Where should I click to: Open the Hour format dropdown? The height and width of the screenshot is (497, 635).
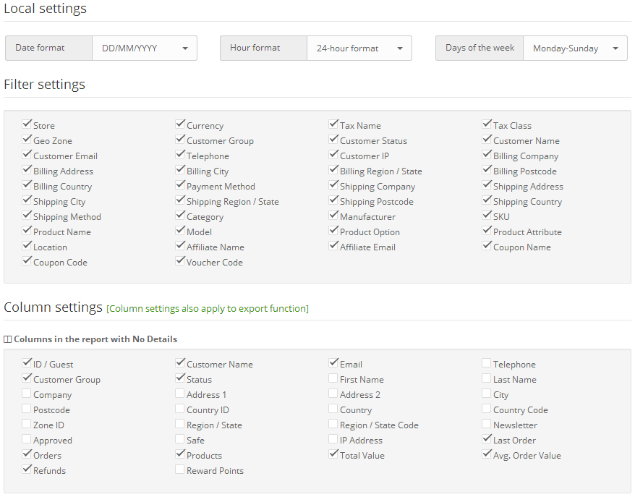(x=359, y=48)
